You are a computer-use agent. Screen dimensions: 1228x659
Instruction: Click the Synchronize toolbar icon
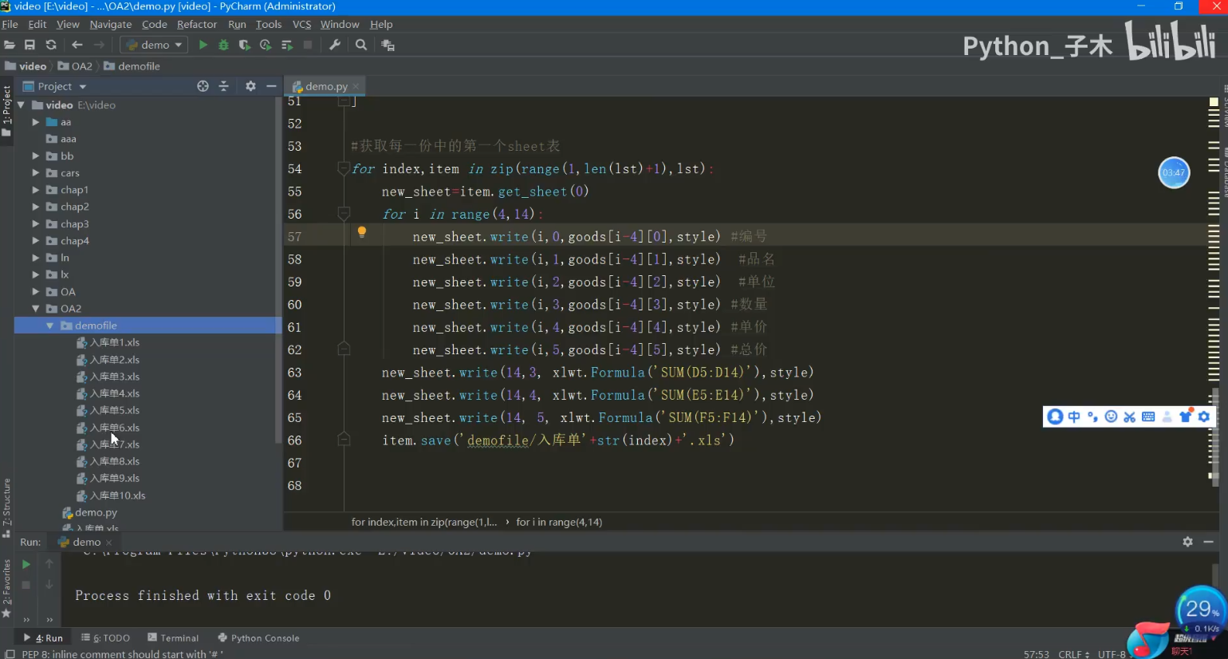point(51,45)
